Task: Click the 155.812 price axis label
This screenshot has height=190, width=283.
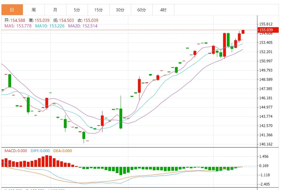Action: point(266,24)
